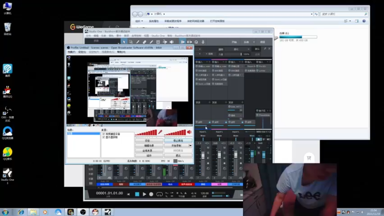Click 打开控制面板 in the Computer window
The height and width of the screenshot is (216, 384).
[217, 21]
